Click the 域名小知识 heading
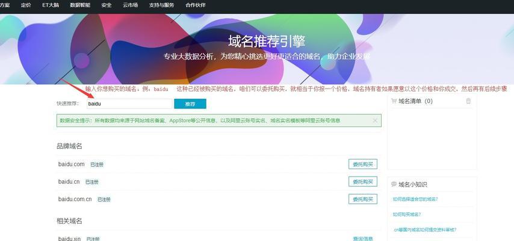 [x=413, y=184]
